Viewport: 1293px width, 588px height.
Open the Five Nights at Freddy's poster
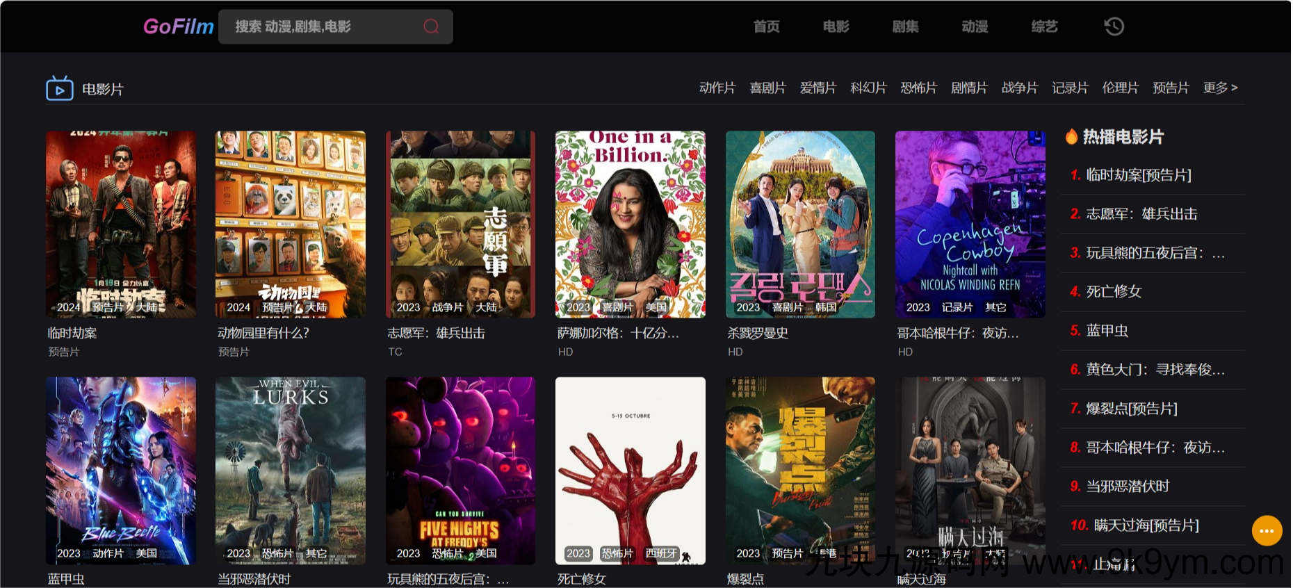click(x=461, y=471)
